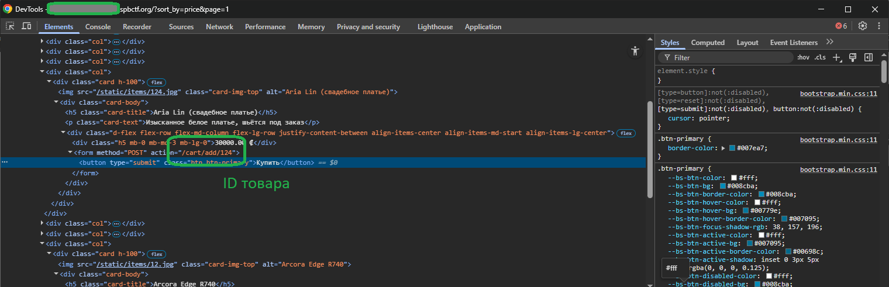This screenshot has width=889, height=287.
Task: Switch to the Network tab
Action: 219,27
